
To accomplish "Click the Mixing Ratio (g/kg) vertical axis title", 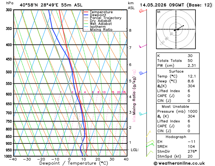I will tap(134, 96).
